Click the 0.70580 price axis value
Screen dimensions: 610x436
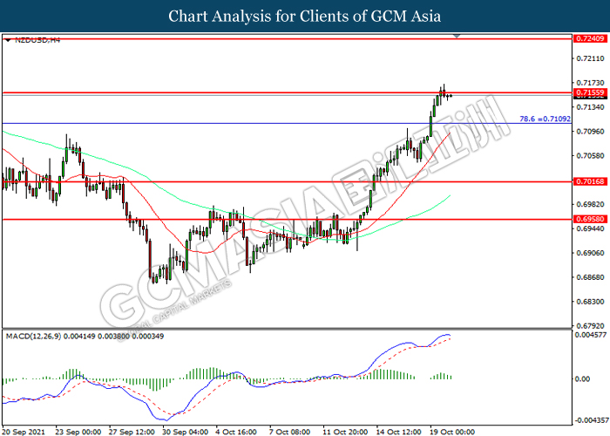pos(590,156)
